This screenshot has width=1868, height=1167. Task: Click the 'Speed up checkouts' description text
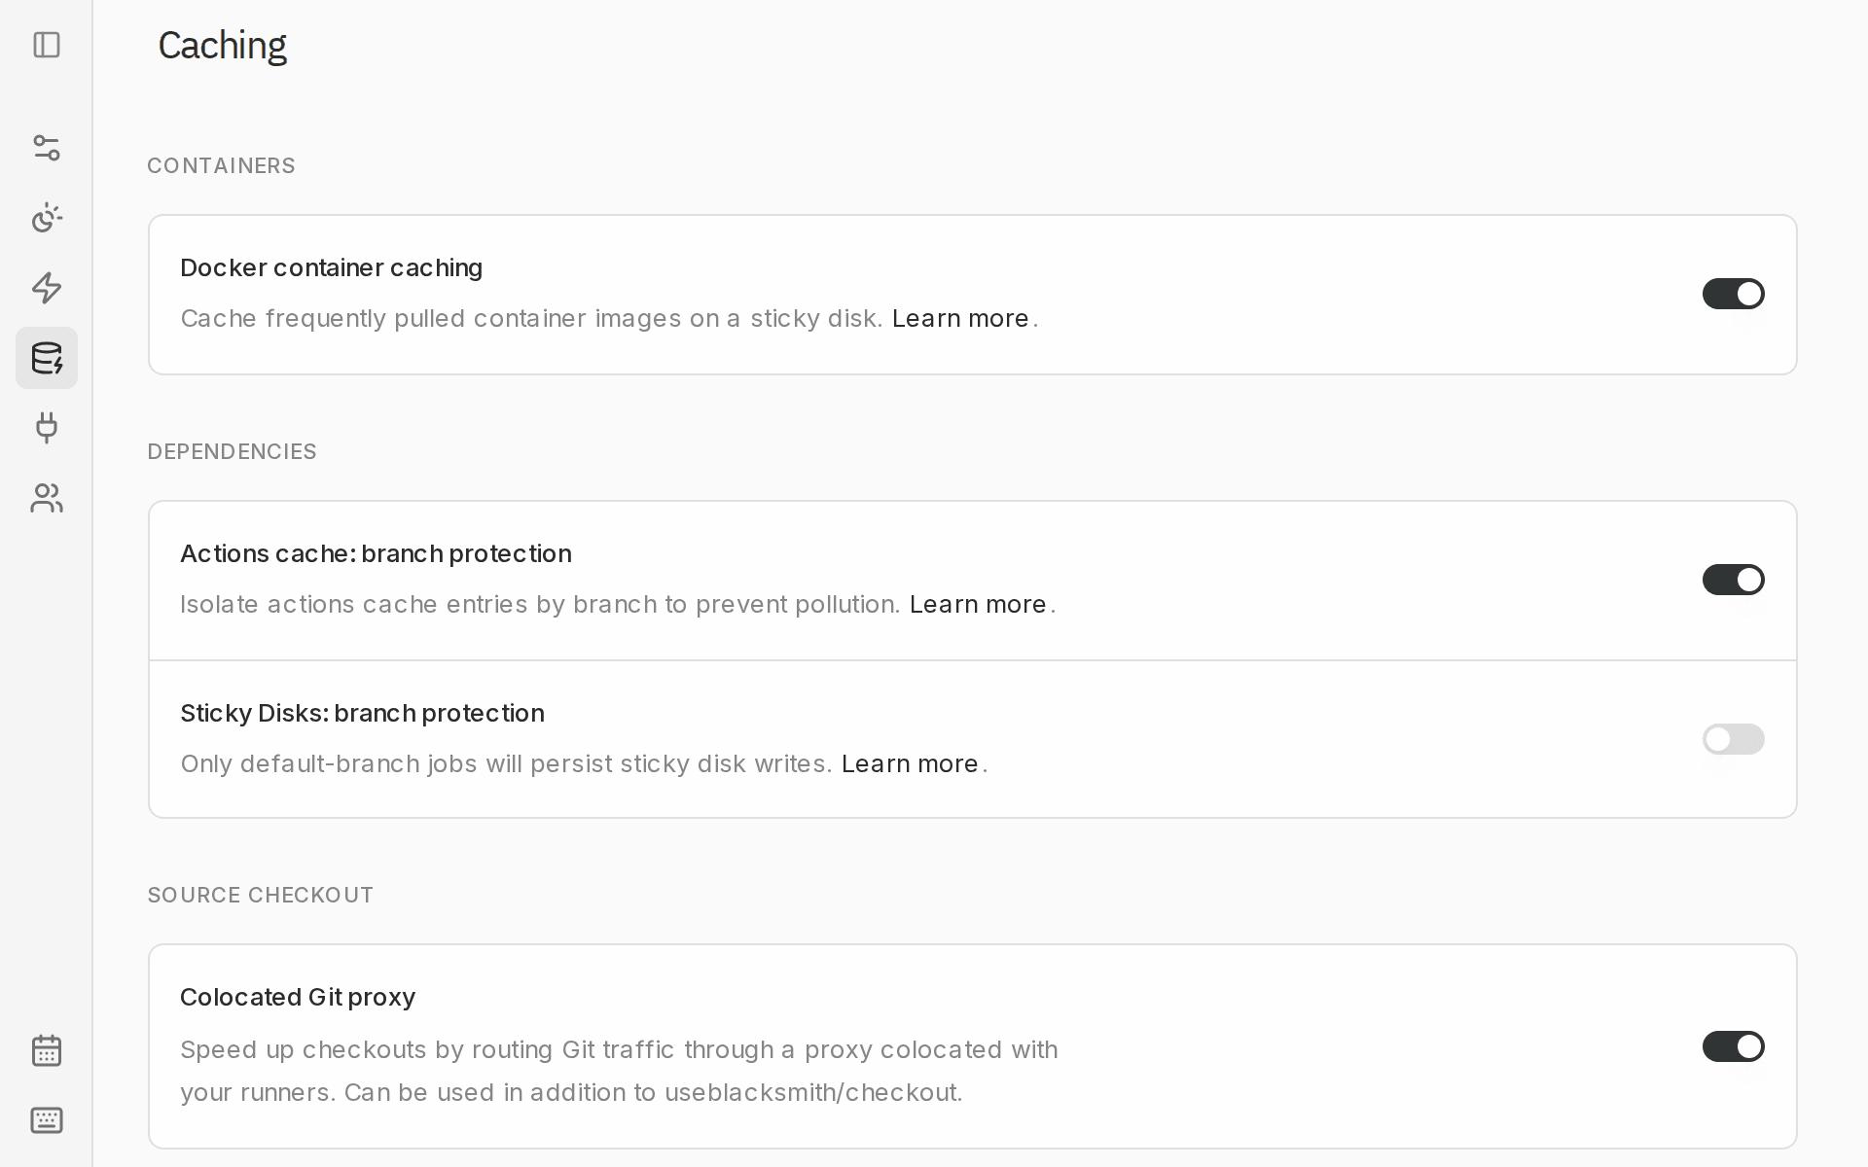tap(619, 1071)
